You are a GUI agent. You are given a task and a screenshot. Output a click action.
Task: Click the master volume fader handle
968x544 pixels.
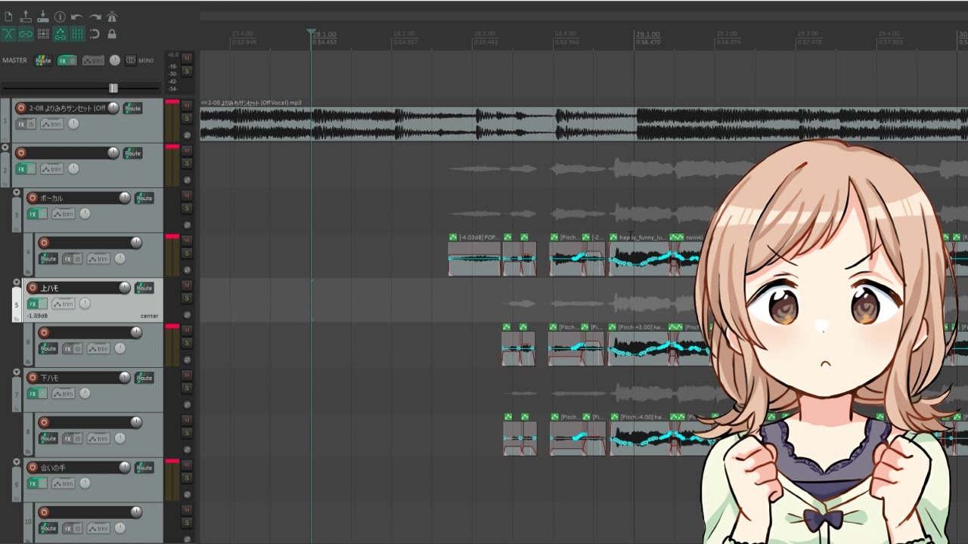click(113, 88)
